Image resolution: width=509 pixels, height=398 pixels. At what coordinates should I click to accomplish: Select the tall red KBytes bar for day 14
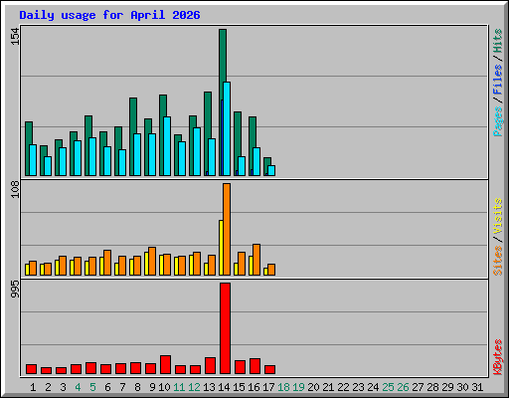point(225,328)
